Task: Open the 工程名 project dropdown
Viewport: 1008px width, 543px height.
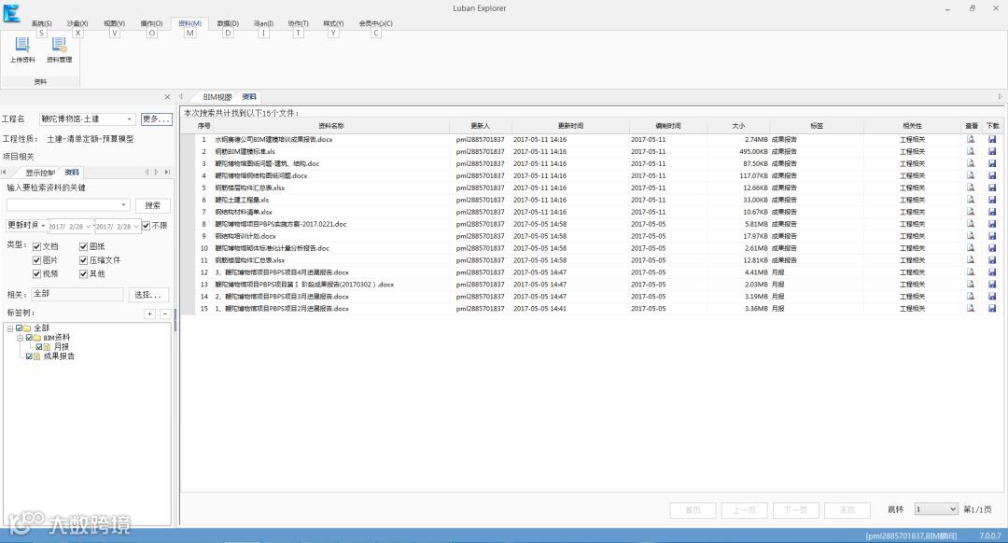Action: [129, 119]
